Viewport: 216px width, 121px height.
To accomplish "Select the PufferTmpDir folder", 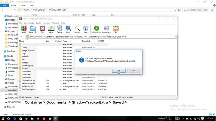I will pos(27,66).
